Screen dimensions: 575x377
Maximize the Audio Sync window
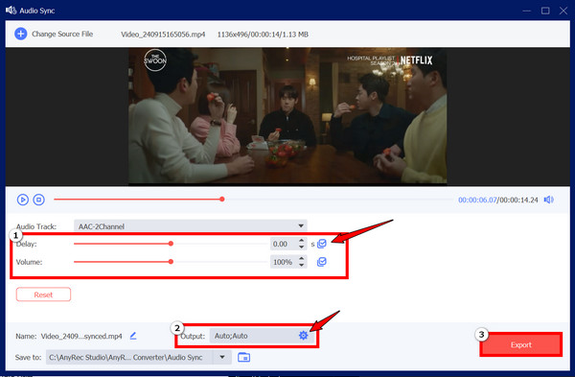point(545,11)
